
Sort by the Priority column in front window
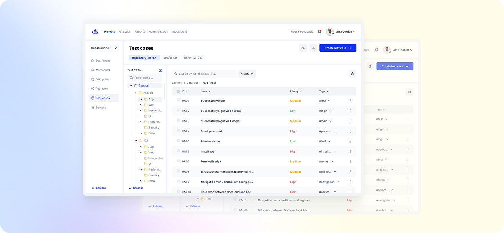tap(296, 91)
